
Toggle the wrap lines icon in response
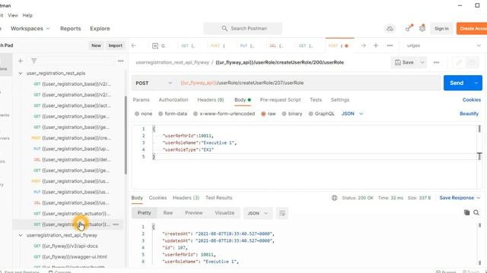pyautogui.click(x=282, y=213)
